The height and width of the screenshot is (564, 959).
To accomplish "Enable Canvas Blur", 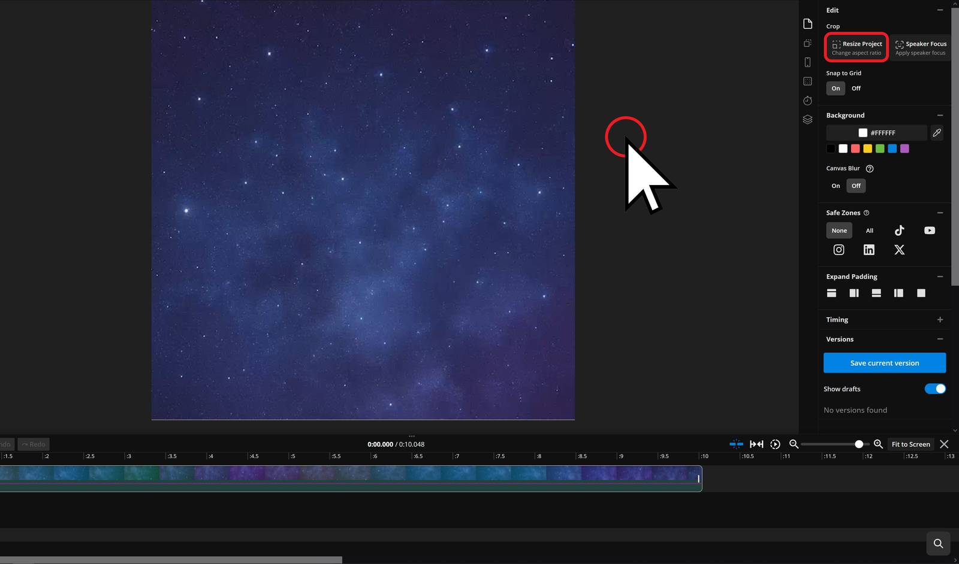I will click(x=836, y=186).
